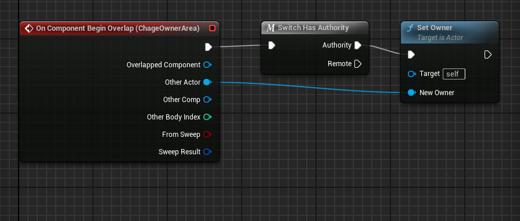
Task: Click the 'From Sweep' label
Action: pyautogui.click(x=181, y=135)
